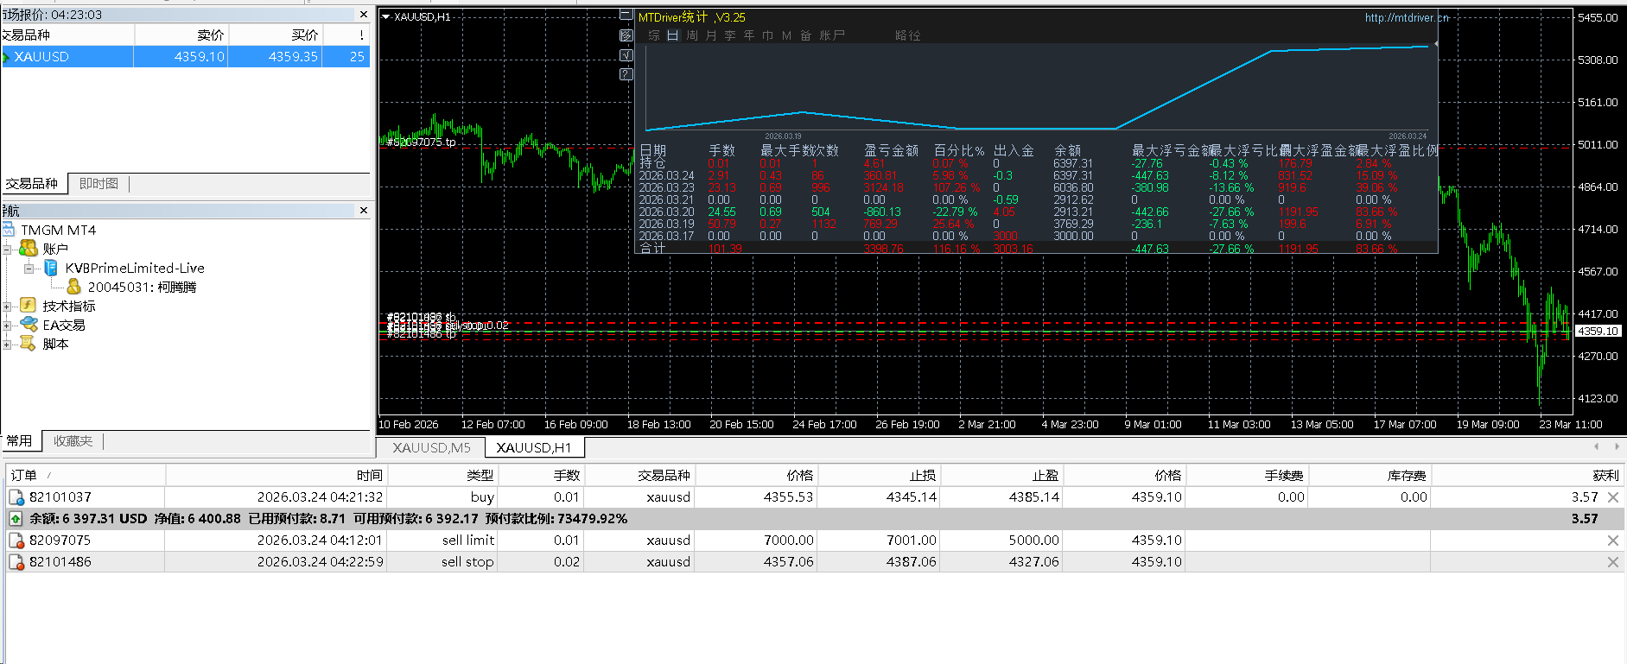Select the 月 monthly view in MTDriver panel

click(x=711, y=35)
